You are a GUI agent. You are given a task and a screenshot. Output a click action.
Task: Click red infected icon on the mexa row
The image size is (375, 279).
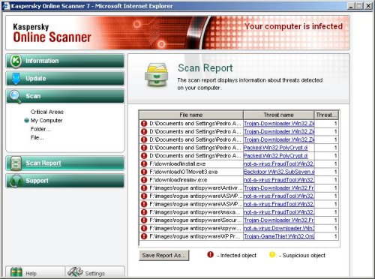(x=144, y=212)
